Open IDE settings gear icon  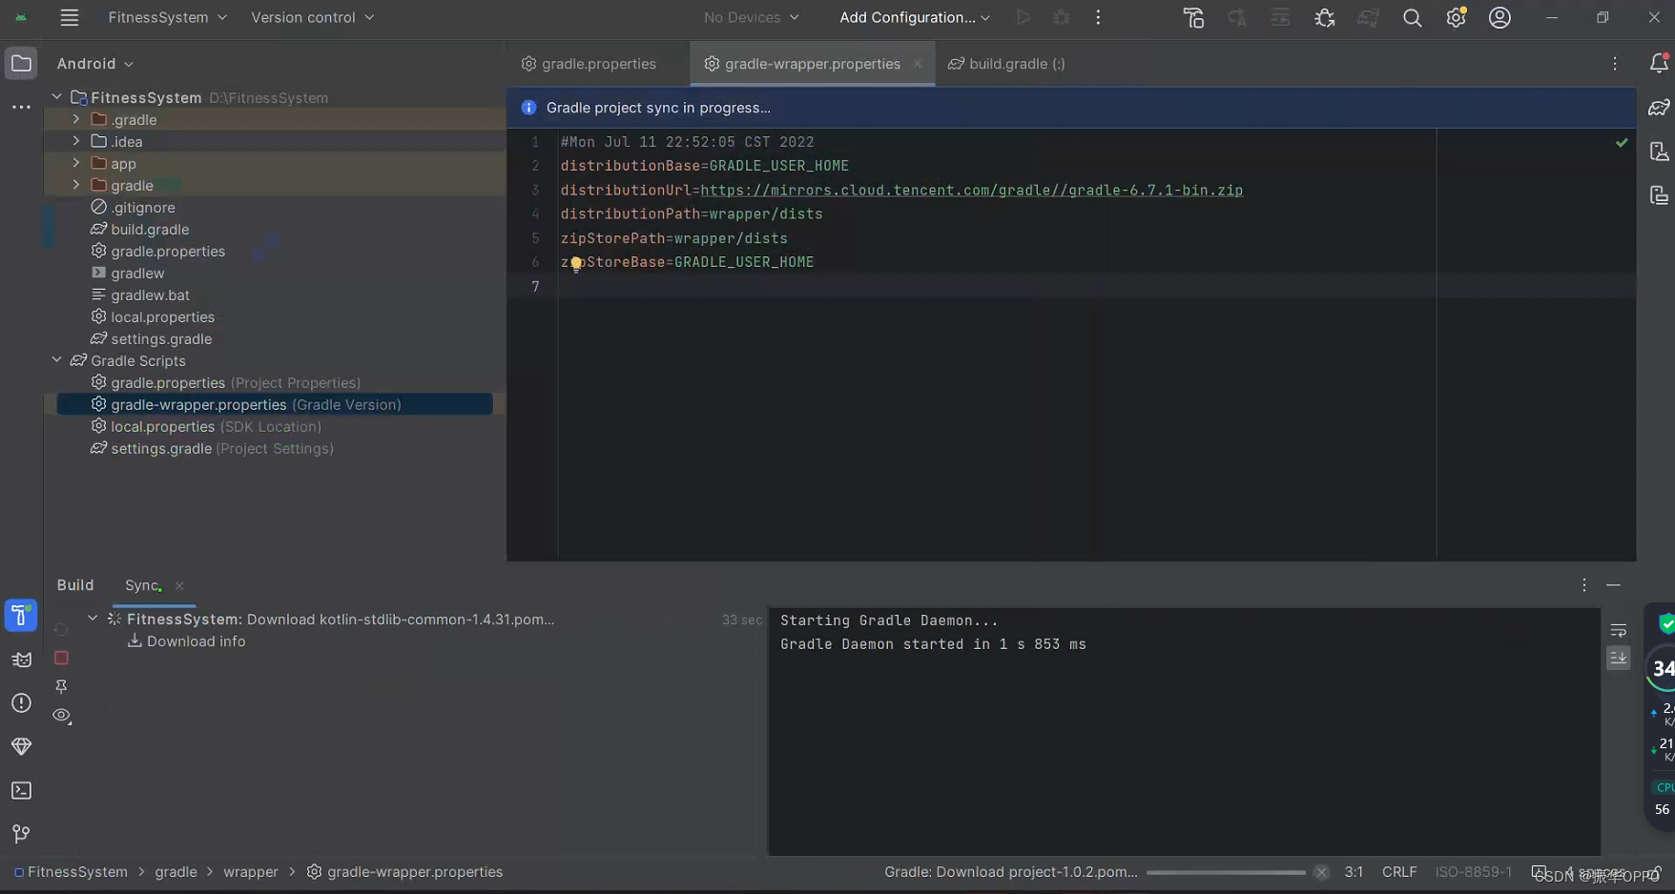point(1456,17)
